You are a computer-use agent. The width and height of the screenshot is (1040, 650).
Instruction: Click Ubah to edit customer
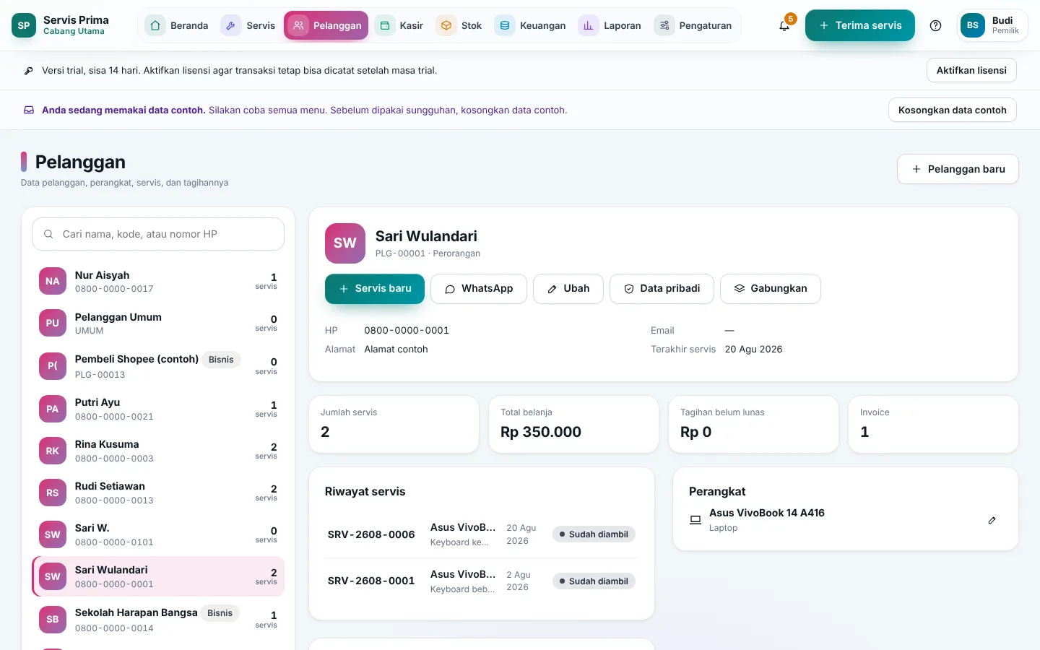click(568, 289)
